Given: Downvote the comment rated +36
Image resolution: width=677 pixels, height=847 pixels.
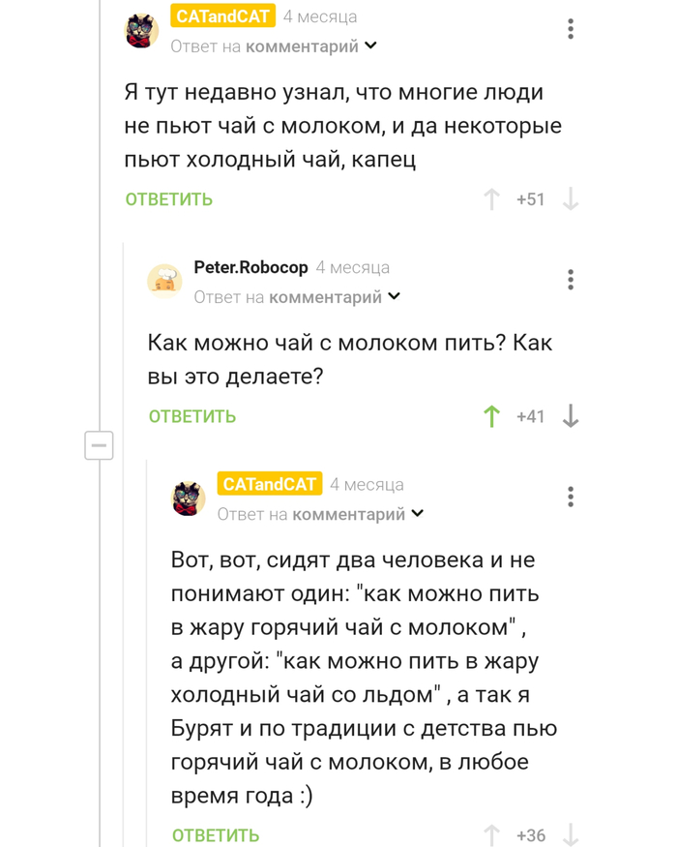Looking at the screenshot, I should 571,834.
